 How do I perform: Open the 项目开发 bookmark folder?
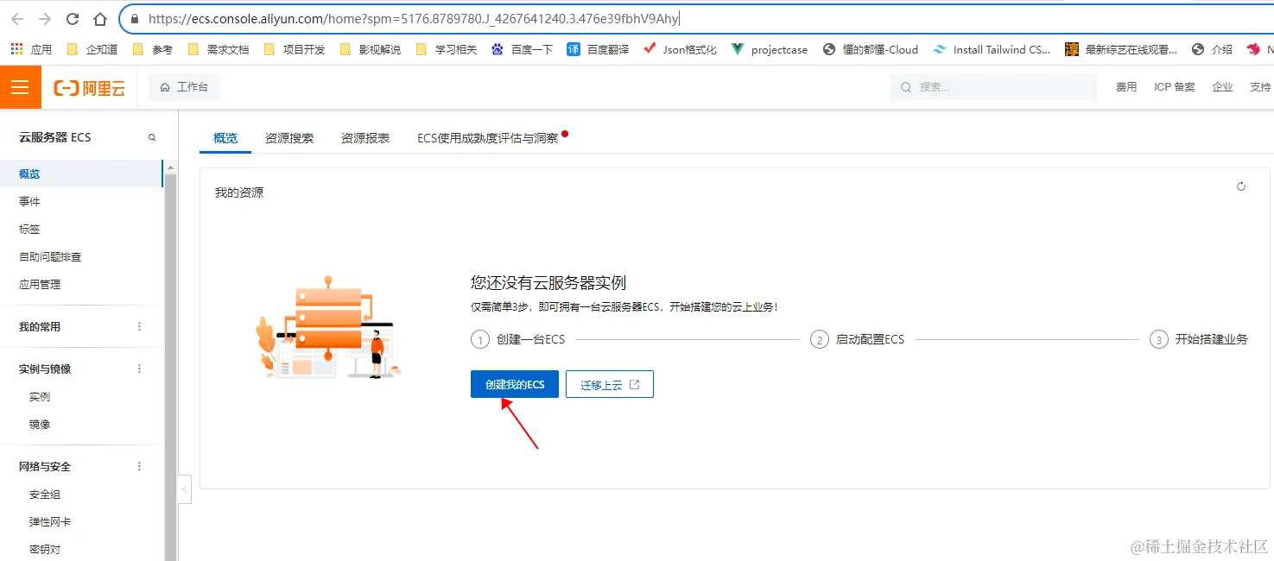[295, 49]
